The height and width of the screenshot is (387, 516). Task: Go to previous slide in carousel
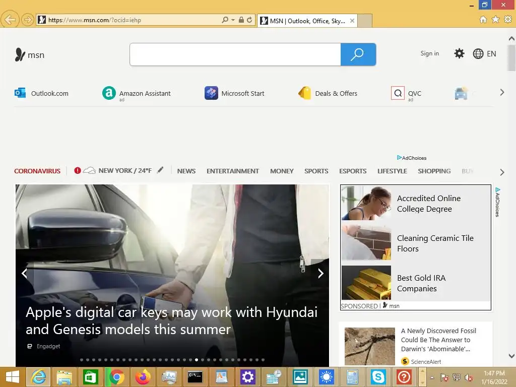coord(24,273)
